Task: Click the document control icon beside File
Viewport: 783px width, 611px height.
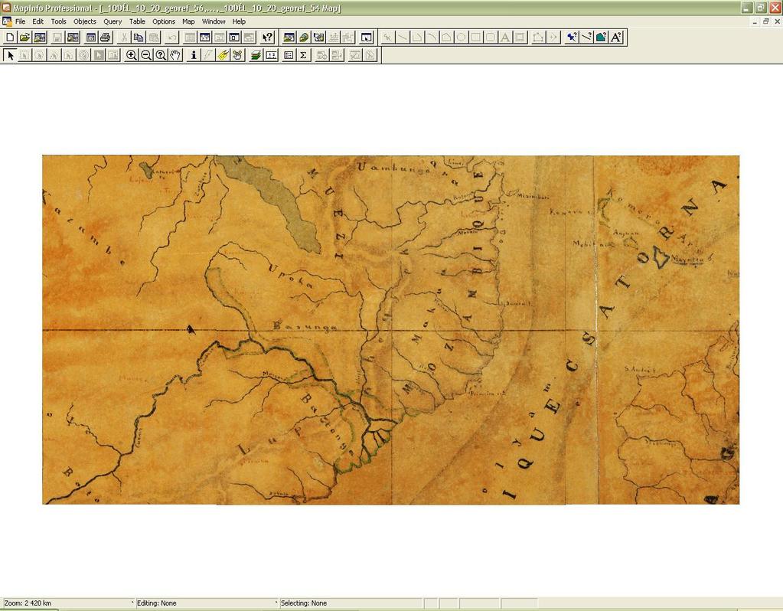Action: (7, 21)
